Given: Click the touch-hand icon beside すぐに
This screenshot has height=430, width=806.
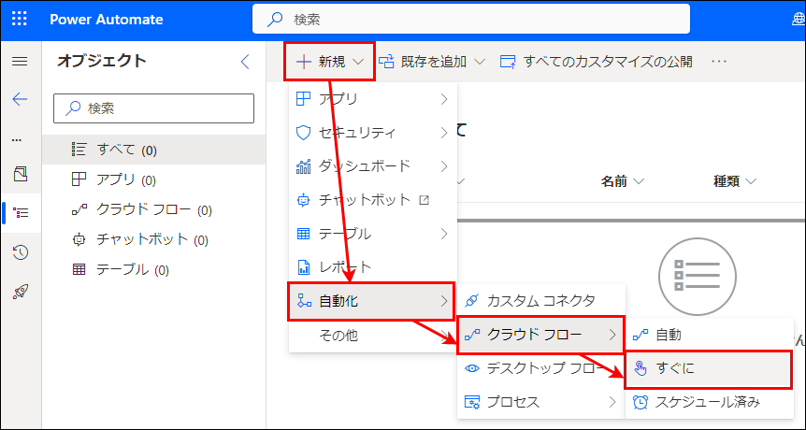Looking at the screenshot, I should [x=640, y=368].
